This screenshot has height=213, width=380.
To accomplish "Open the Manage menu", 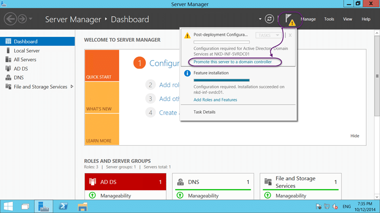I will point(308,19).
